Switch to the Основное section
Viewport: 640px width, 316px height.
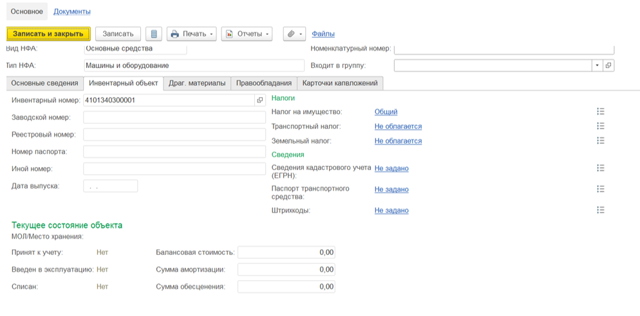pos(27,12)
